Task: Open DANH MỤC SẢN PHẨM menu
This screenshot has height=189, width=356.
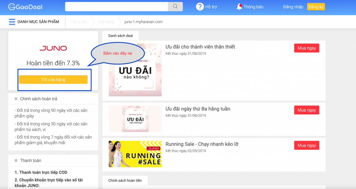Action: (x=38, y=22)
